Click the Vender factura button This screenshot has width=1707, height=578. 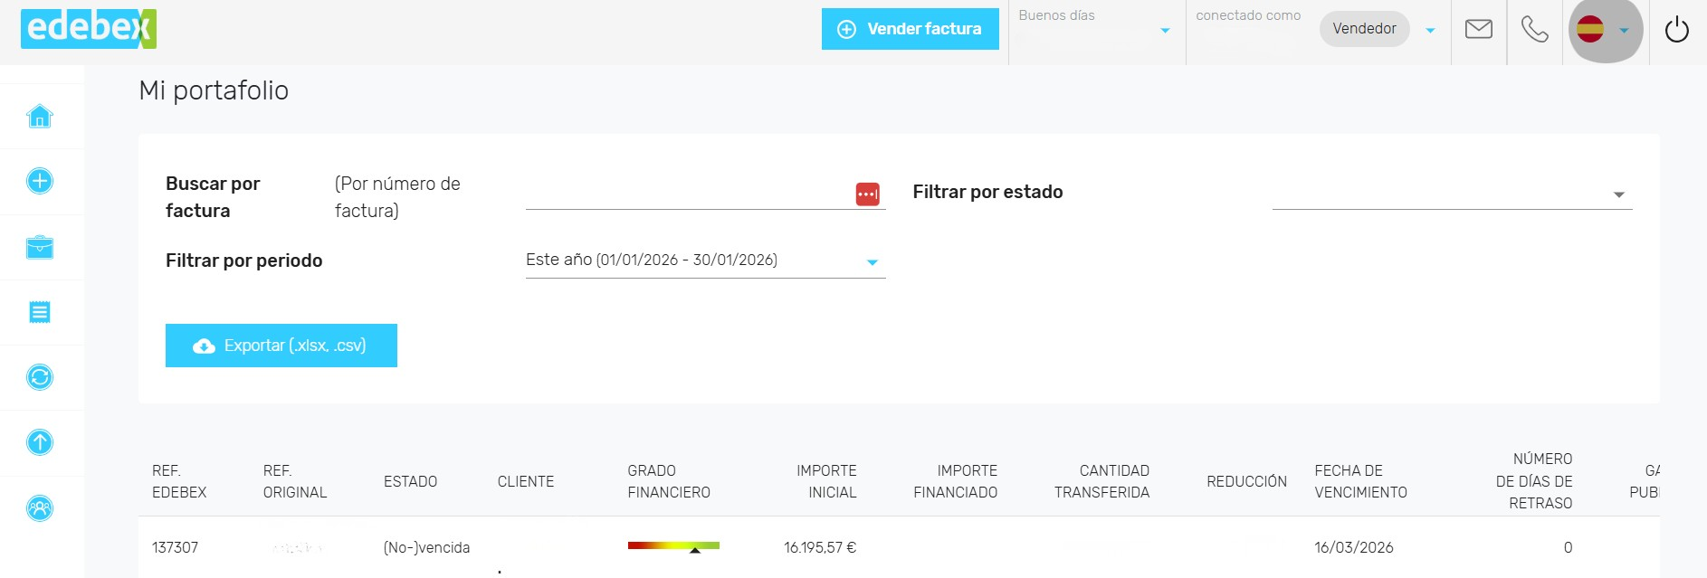click(x=910, y=29)
